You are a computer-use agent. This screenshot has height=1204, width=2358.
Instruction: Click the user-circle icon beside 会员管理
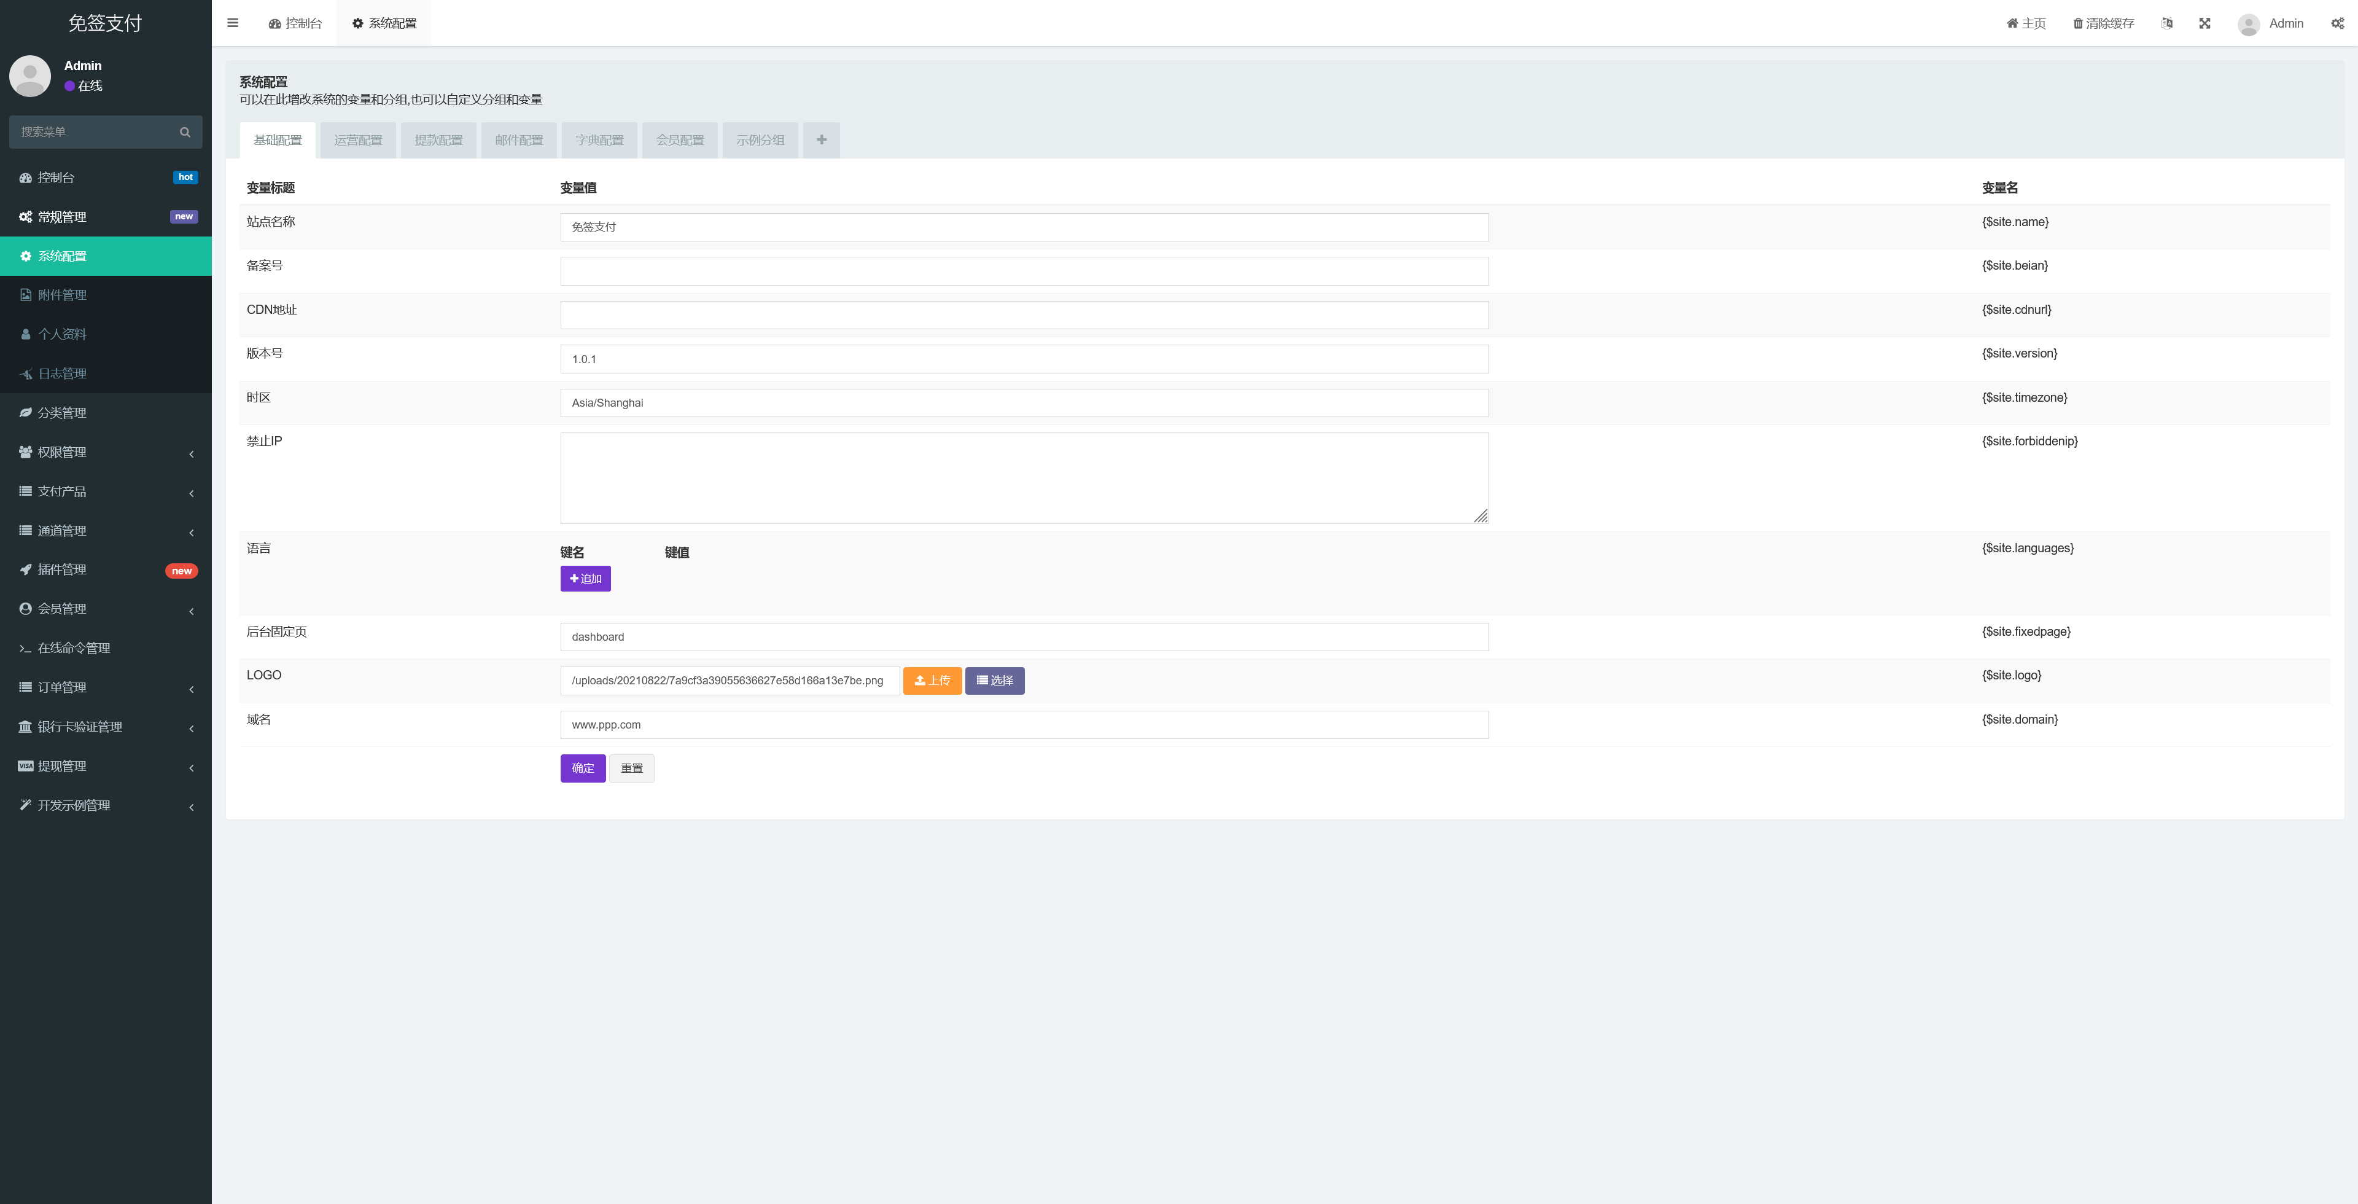click(x=26, y=609)
